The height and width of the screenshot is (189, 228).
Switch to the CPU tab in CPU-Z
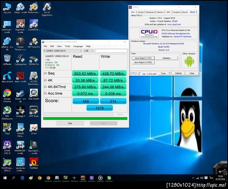(133, 12)
